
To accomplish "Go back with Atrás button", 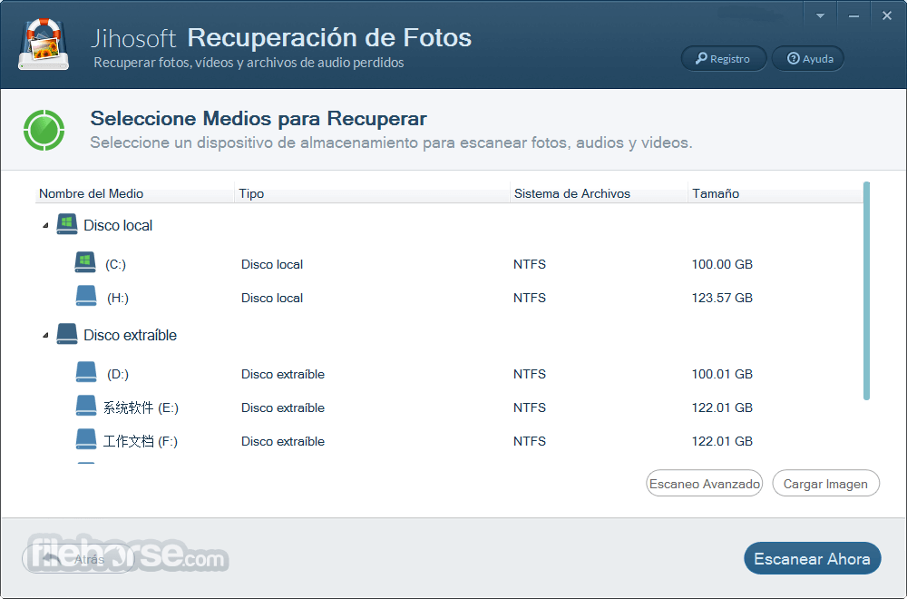I will tap(79, 559).
